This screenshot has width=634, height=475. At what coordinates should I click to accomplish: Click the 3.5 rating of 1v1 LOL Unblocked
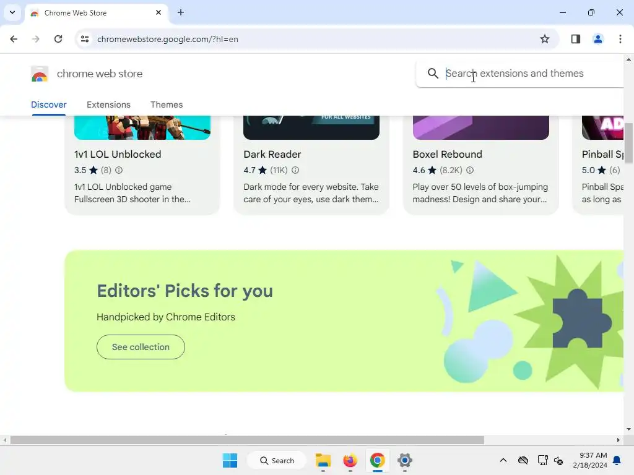point(80,170)
